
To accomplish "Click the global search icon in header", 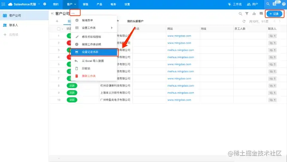I will tap(268, 4).
